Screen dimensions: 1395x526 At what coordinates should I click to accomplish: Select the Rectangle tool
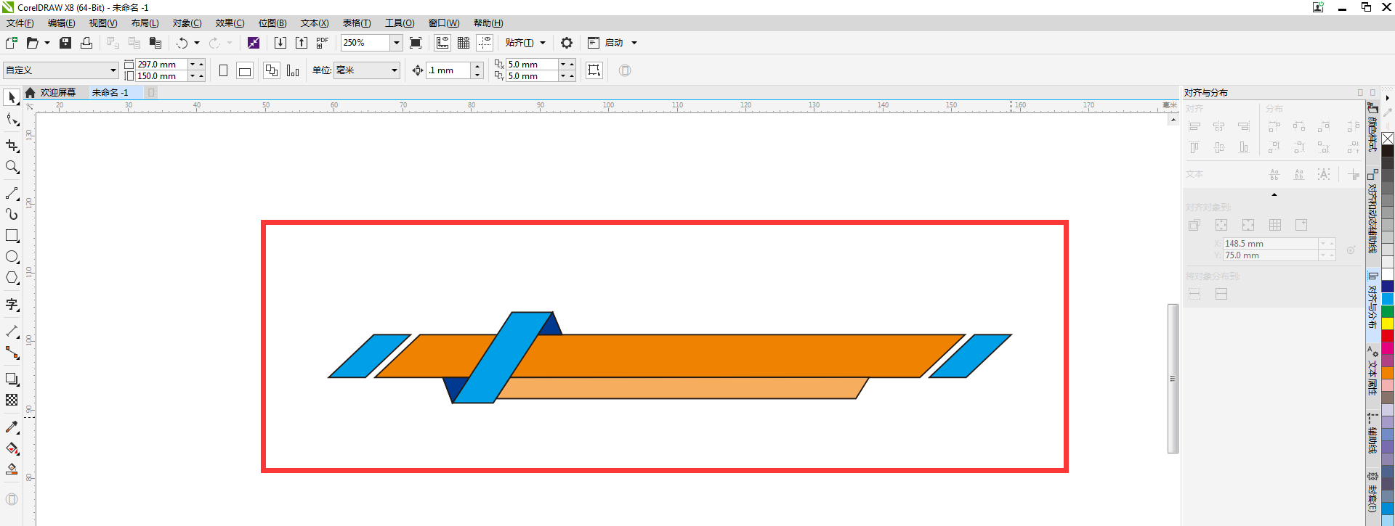pyautogui.click(x=12, y=236)
